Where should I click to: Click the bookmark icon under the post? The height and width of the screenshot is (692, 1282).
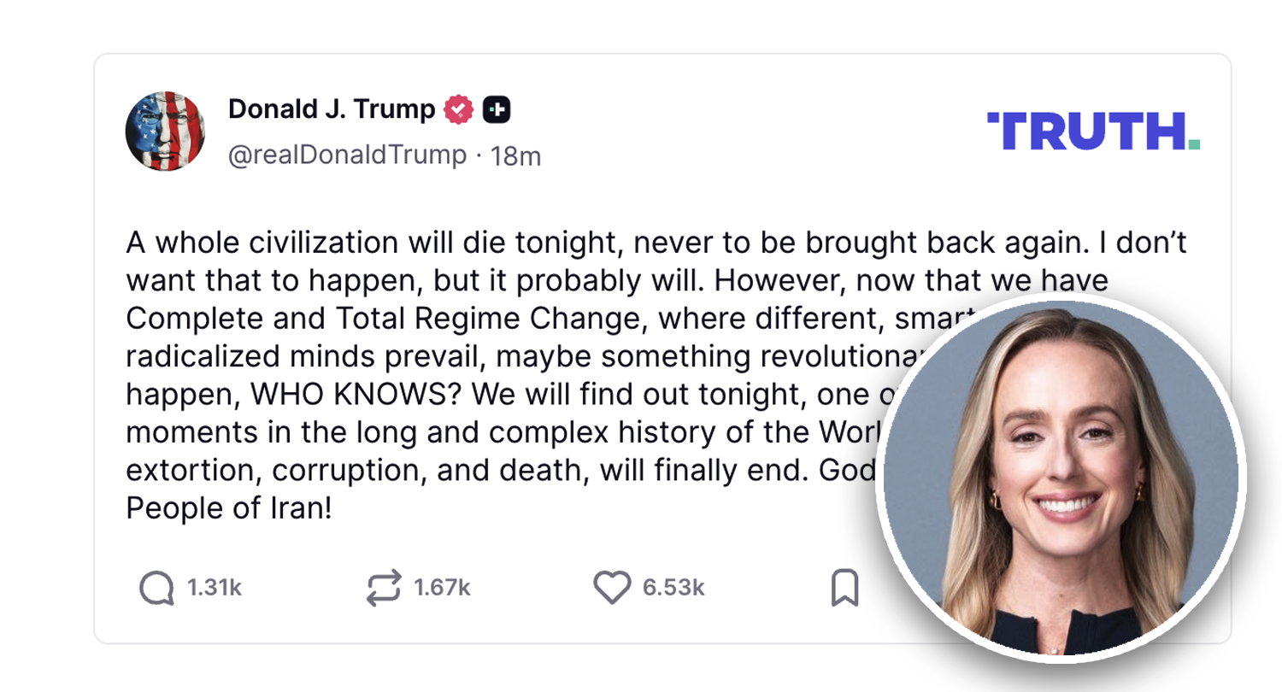846,586
